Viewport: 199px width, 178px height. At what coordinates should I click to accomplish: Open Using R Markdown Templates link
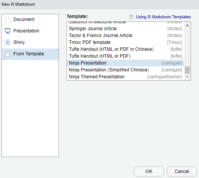163,17
